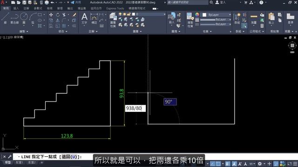Open the Quick Calculator icon
This screenshot has width=298, height=167.
[262, 26]
